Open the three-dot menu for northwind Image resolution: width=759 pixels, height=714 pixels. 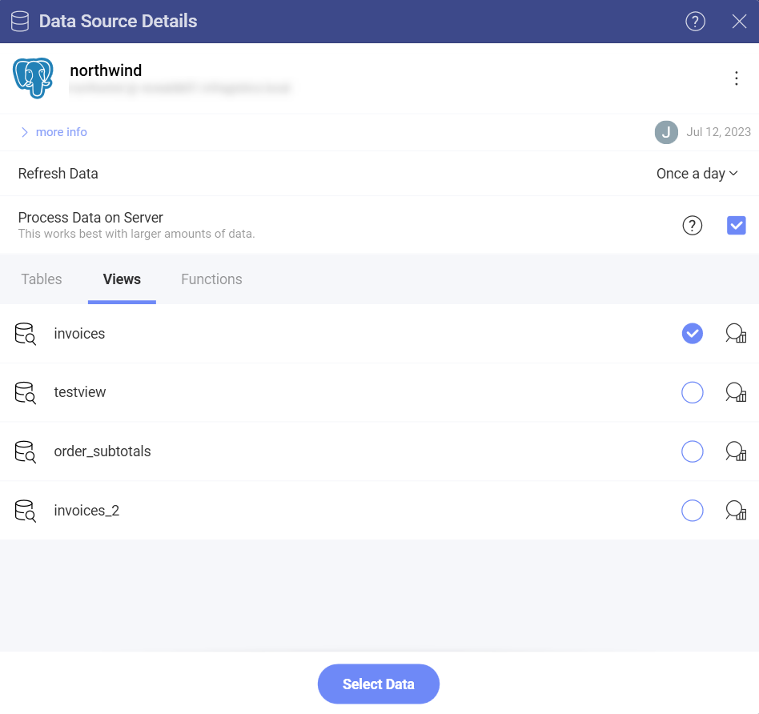[x=737, y=78]
